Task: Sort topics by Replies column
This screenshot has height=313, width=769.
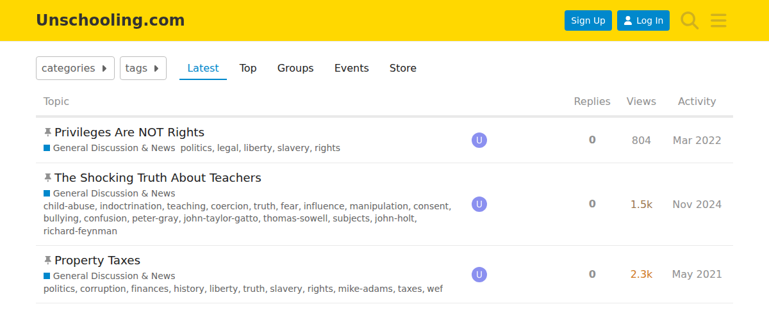Action: (592, 101)
